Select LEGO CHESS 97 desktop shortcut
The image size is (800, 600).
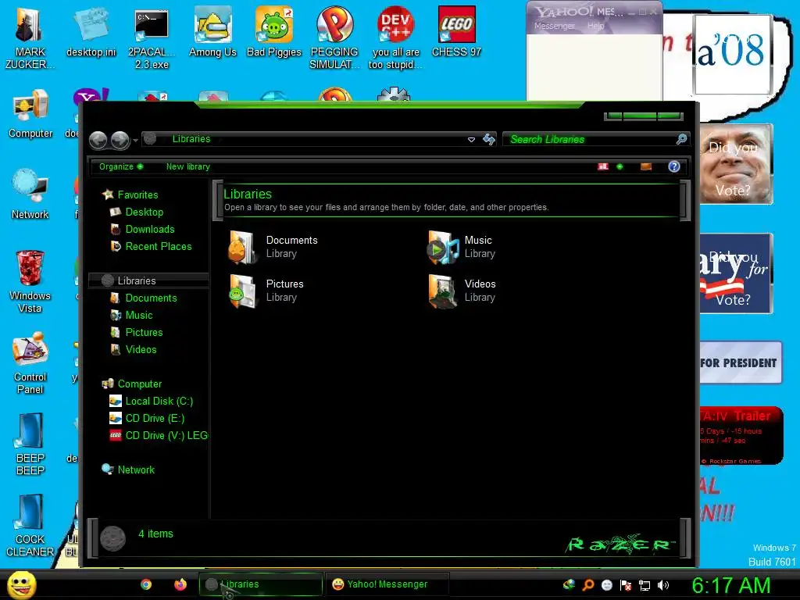pos(456,31)
